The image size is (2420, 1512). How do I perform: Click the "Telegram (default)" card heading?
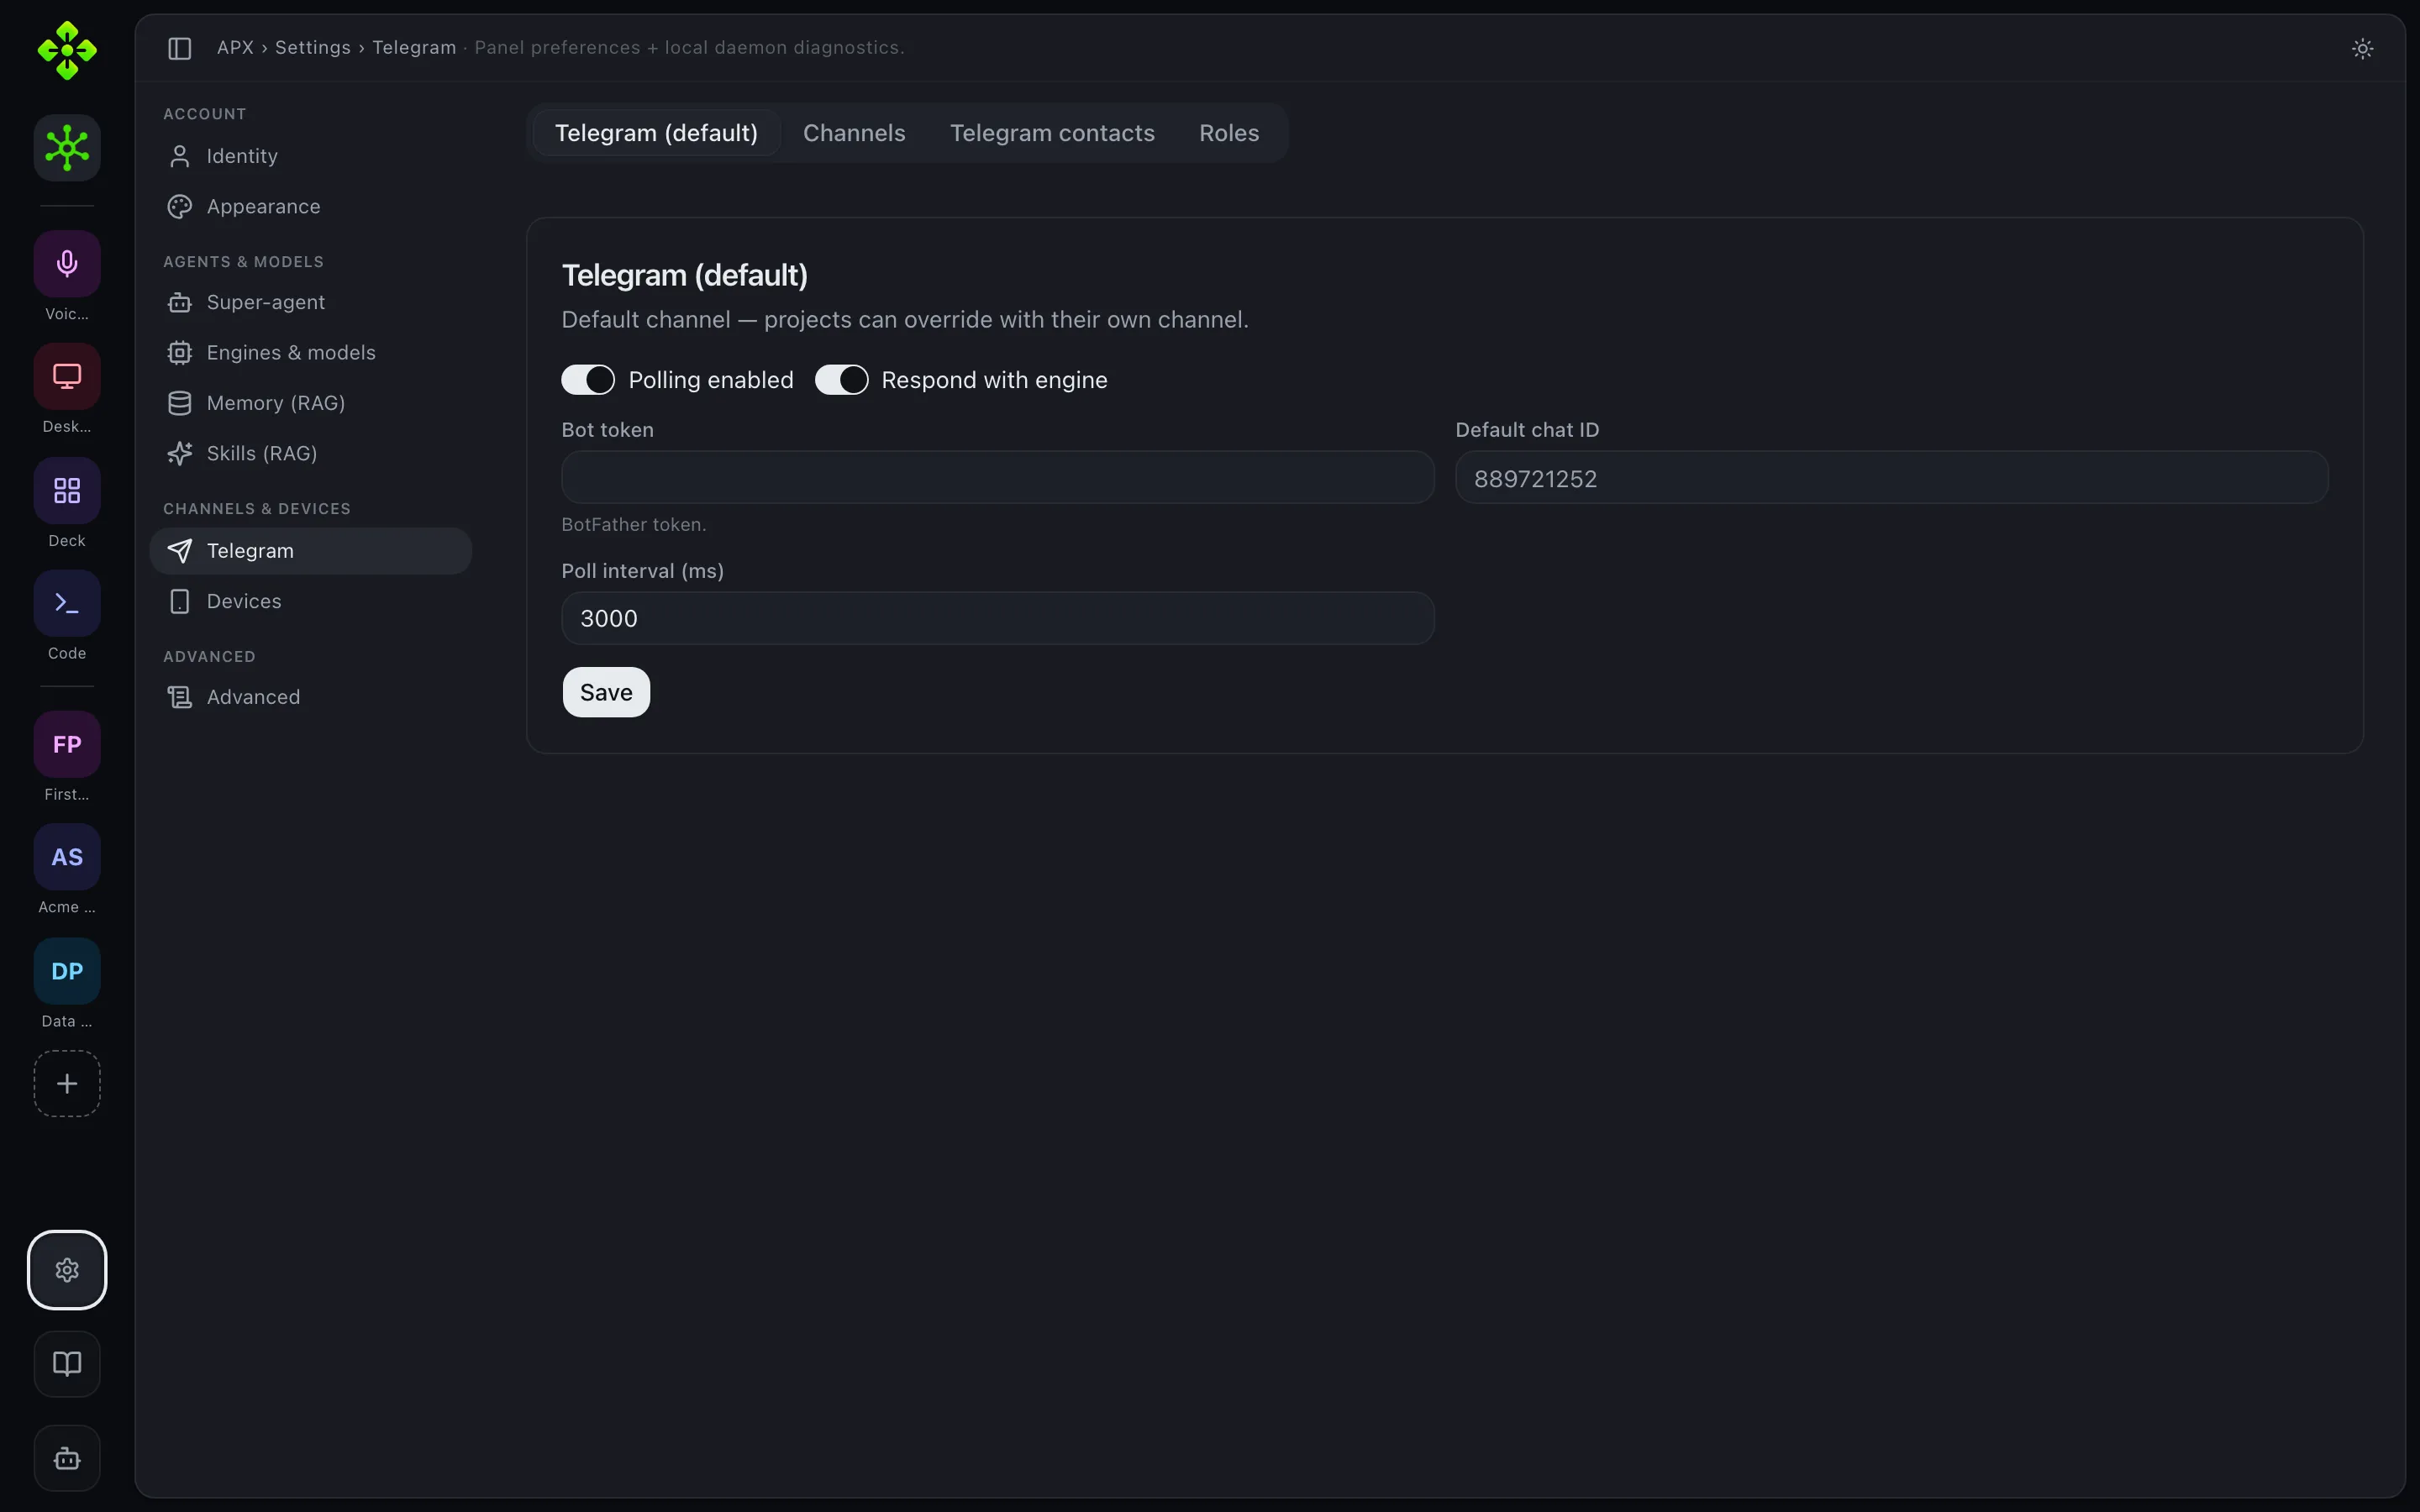pos(685,275)
